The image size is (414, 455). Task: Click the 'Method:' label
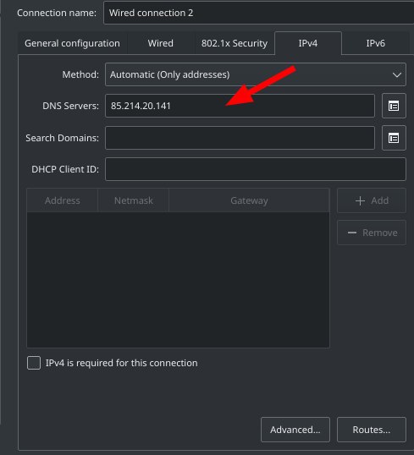pyautogui.click(x=80, y=74)
